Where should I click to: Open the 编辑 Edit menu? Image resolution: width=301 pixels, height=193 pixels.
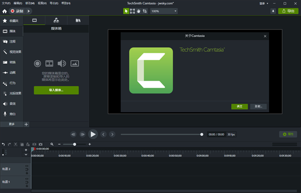18,4
